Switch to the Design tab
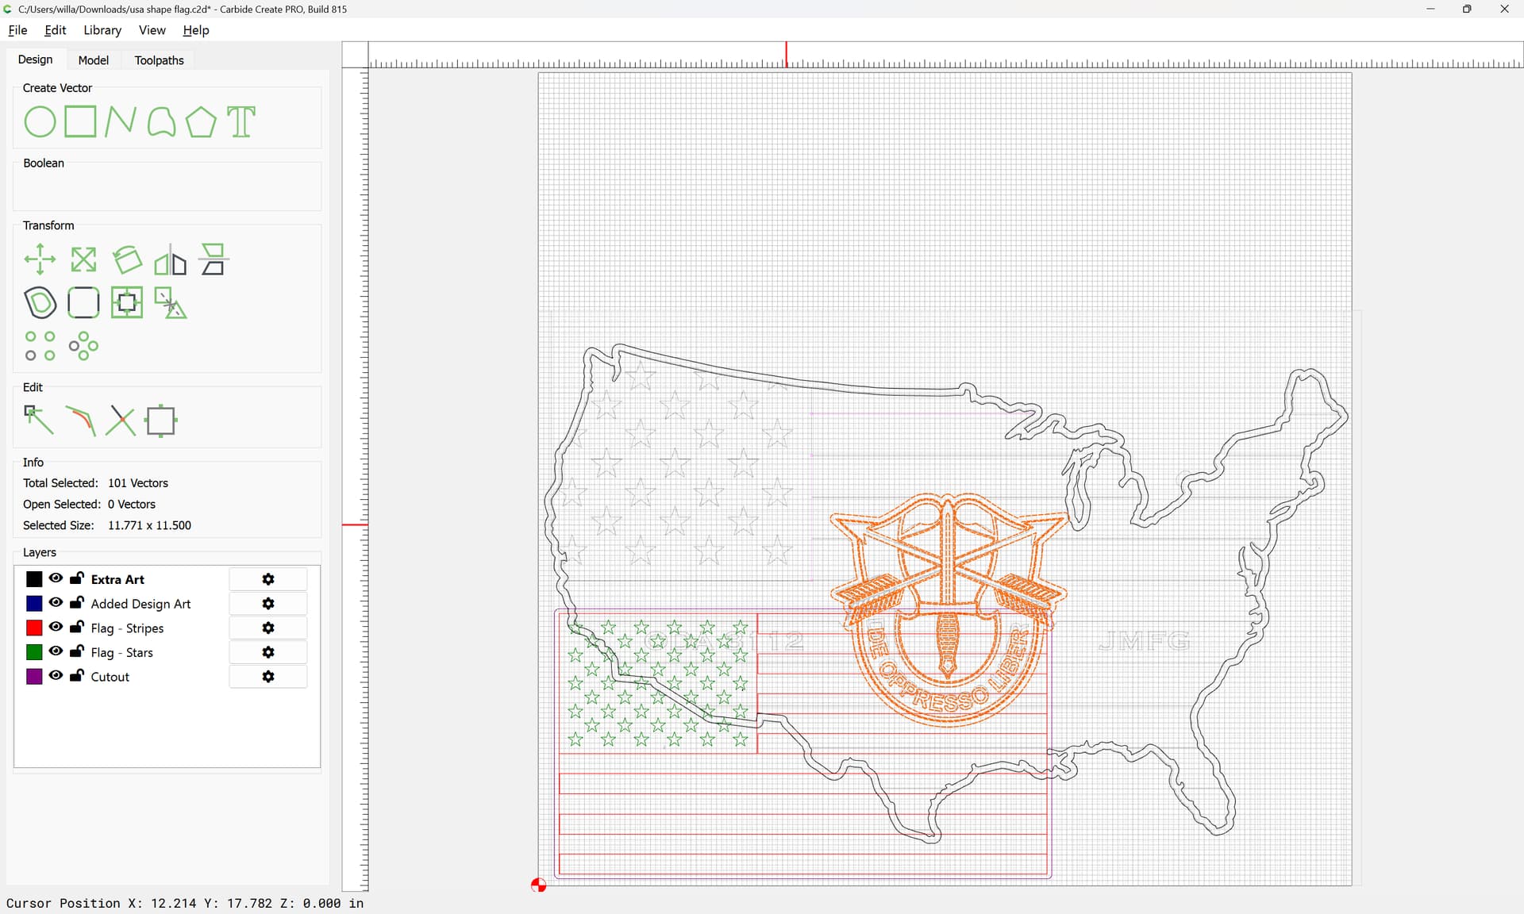Screen dimensions: 1524x914 (x=36, y=60)
